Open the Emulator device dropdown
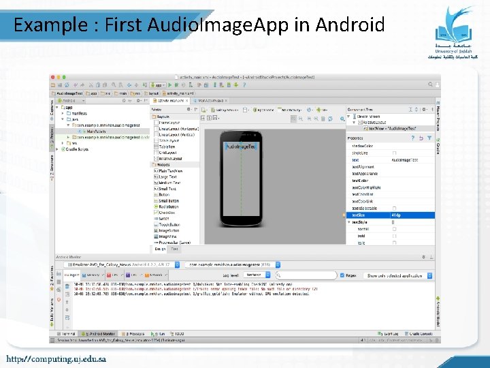Viewport: 490px width, 368px height. (x=122, y=264)
